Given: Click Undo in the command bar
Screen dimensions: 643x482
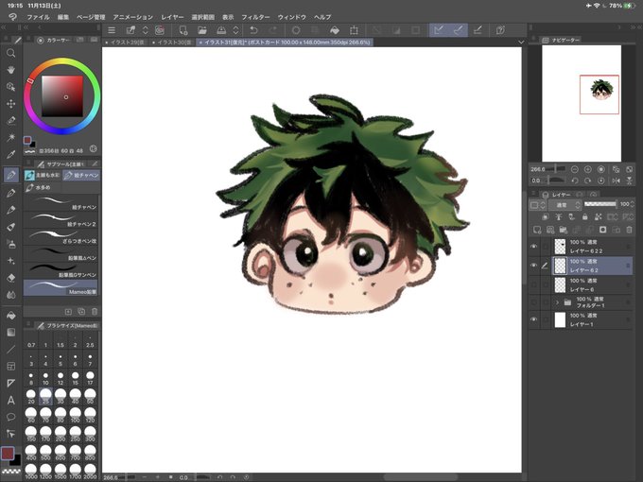Looking at the screenshot, I should pyautogui.click(x=253, y=30).
